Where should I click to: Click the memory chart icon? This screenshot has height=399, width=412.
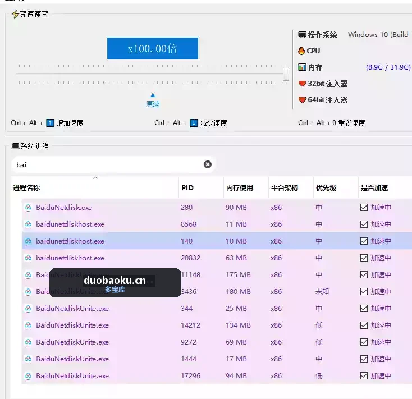coord(302,67)
